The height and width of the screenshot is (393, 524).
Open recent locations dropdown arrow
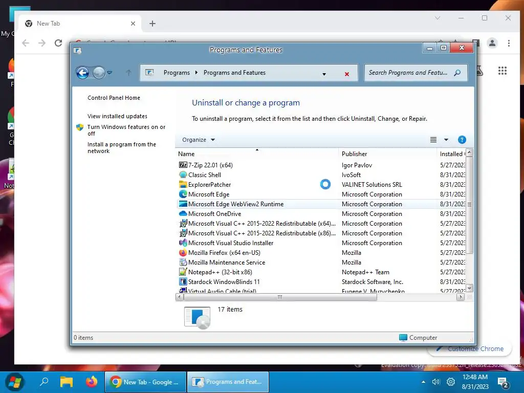[110, 72]
